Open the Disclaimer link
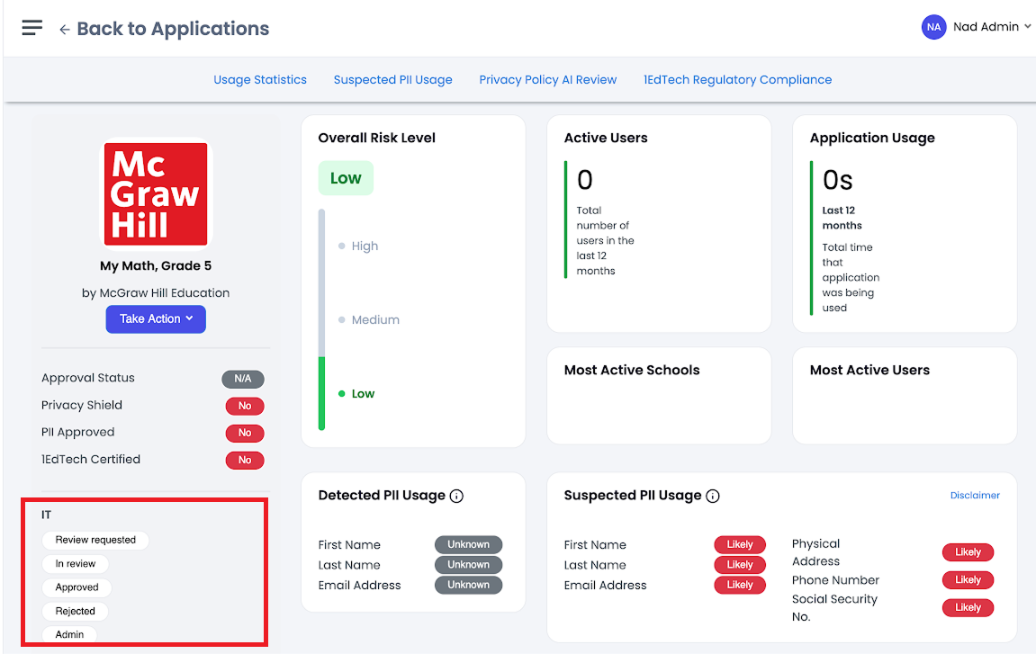This screenshot has height=654, width=1036. pyautogui.click(x=975, y=496)
